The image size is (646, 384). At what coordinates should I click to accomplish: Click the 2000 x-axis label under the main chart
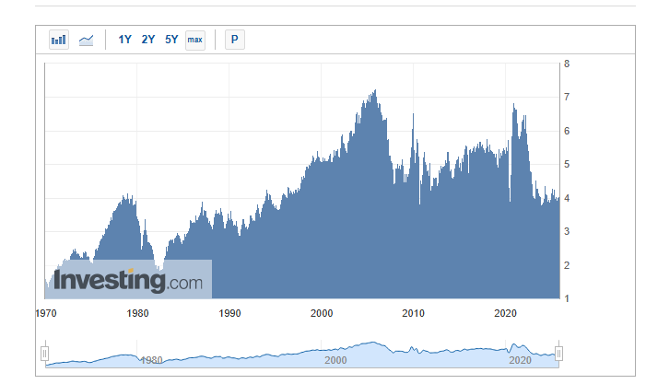(x=322, y=314)
